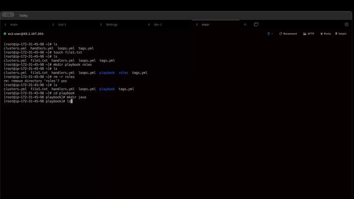Open a new terminal tab with plus icon
This screenshot has height=199, width=354.
(x=245, y=24)
